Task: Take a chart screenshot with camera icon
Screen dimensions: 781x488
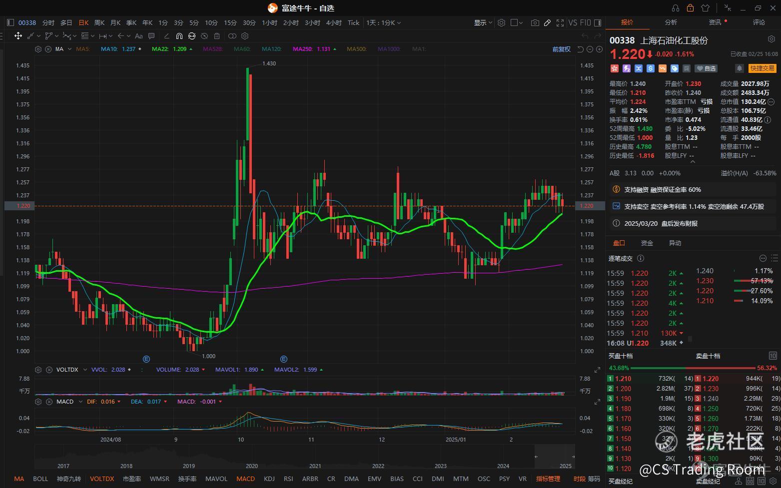Action: click(535, 22)
